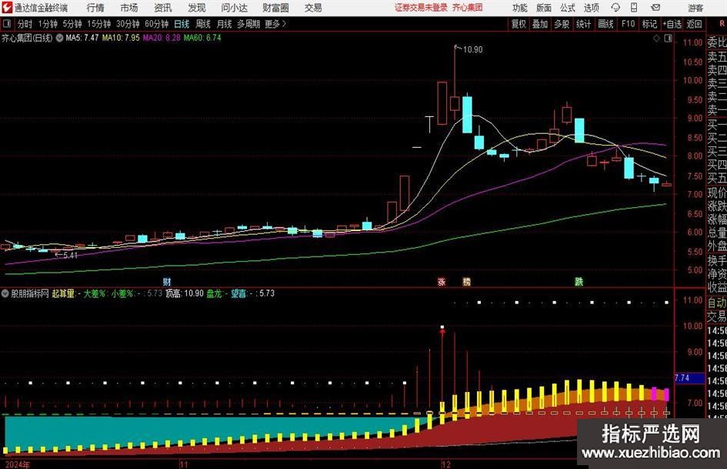Switch to the 5分钟 period
The image size is (727, 469).
[72, 24]
